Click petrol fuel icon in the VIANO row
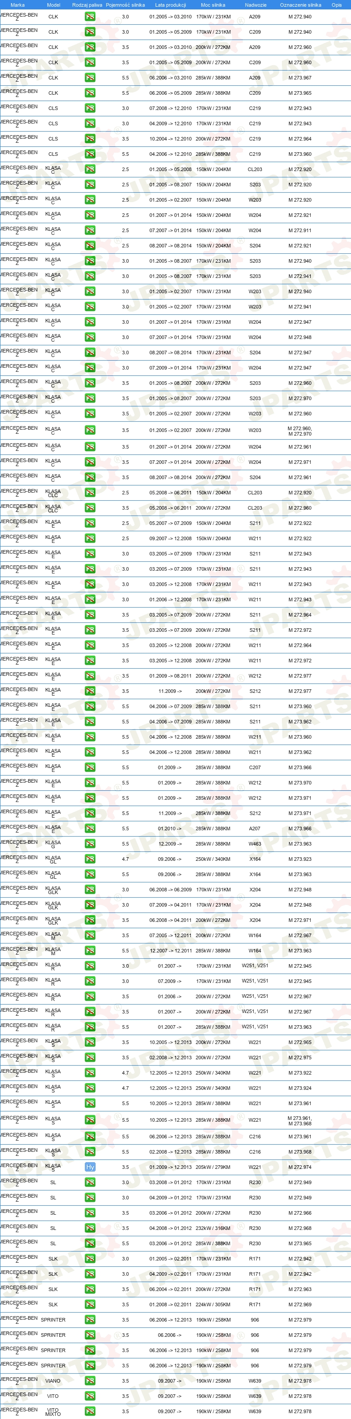This screenshot has width=351, height=1419. (90, 1380)
